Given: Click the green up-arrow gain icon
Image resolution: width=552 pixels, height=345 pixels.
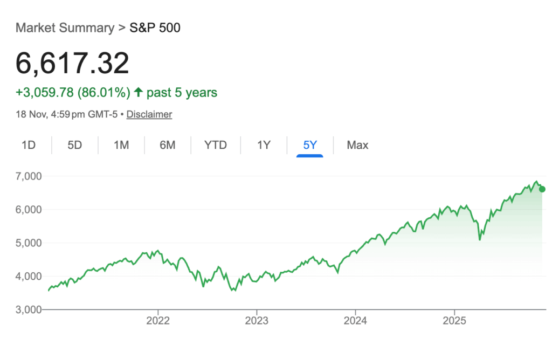Looking at the screenshot, I should coord(139,93).
